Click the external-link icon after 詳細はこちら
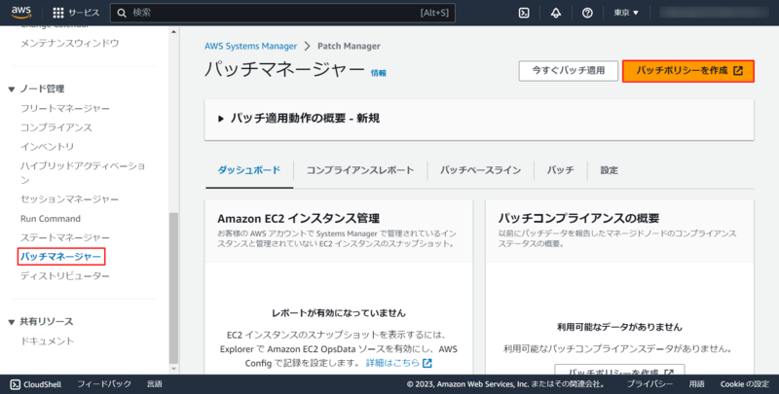This screenshot has height=394, width=779. 427,363
